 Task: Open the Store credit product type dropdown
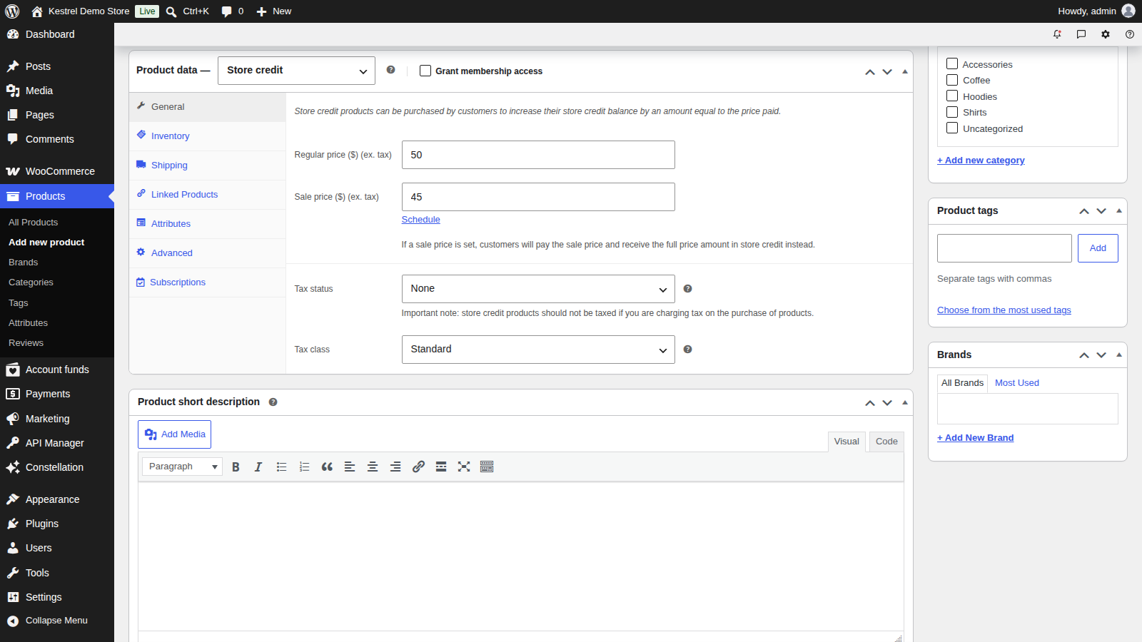(296, 71)
